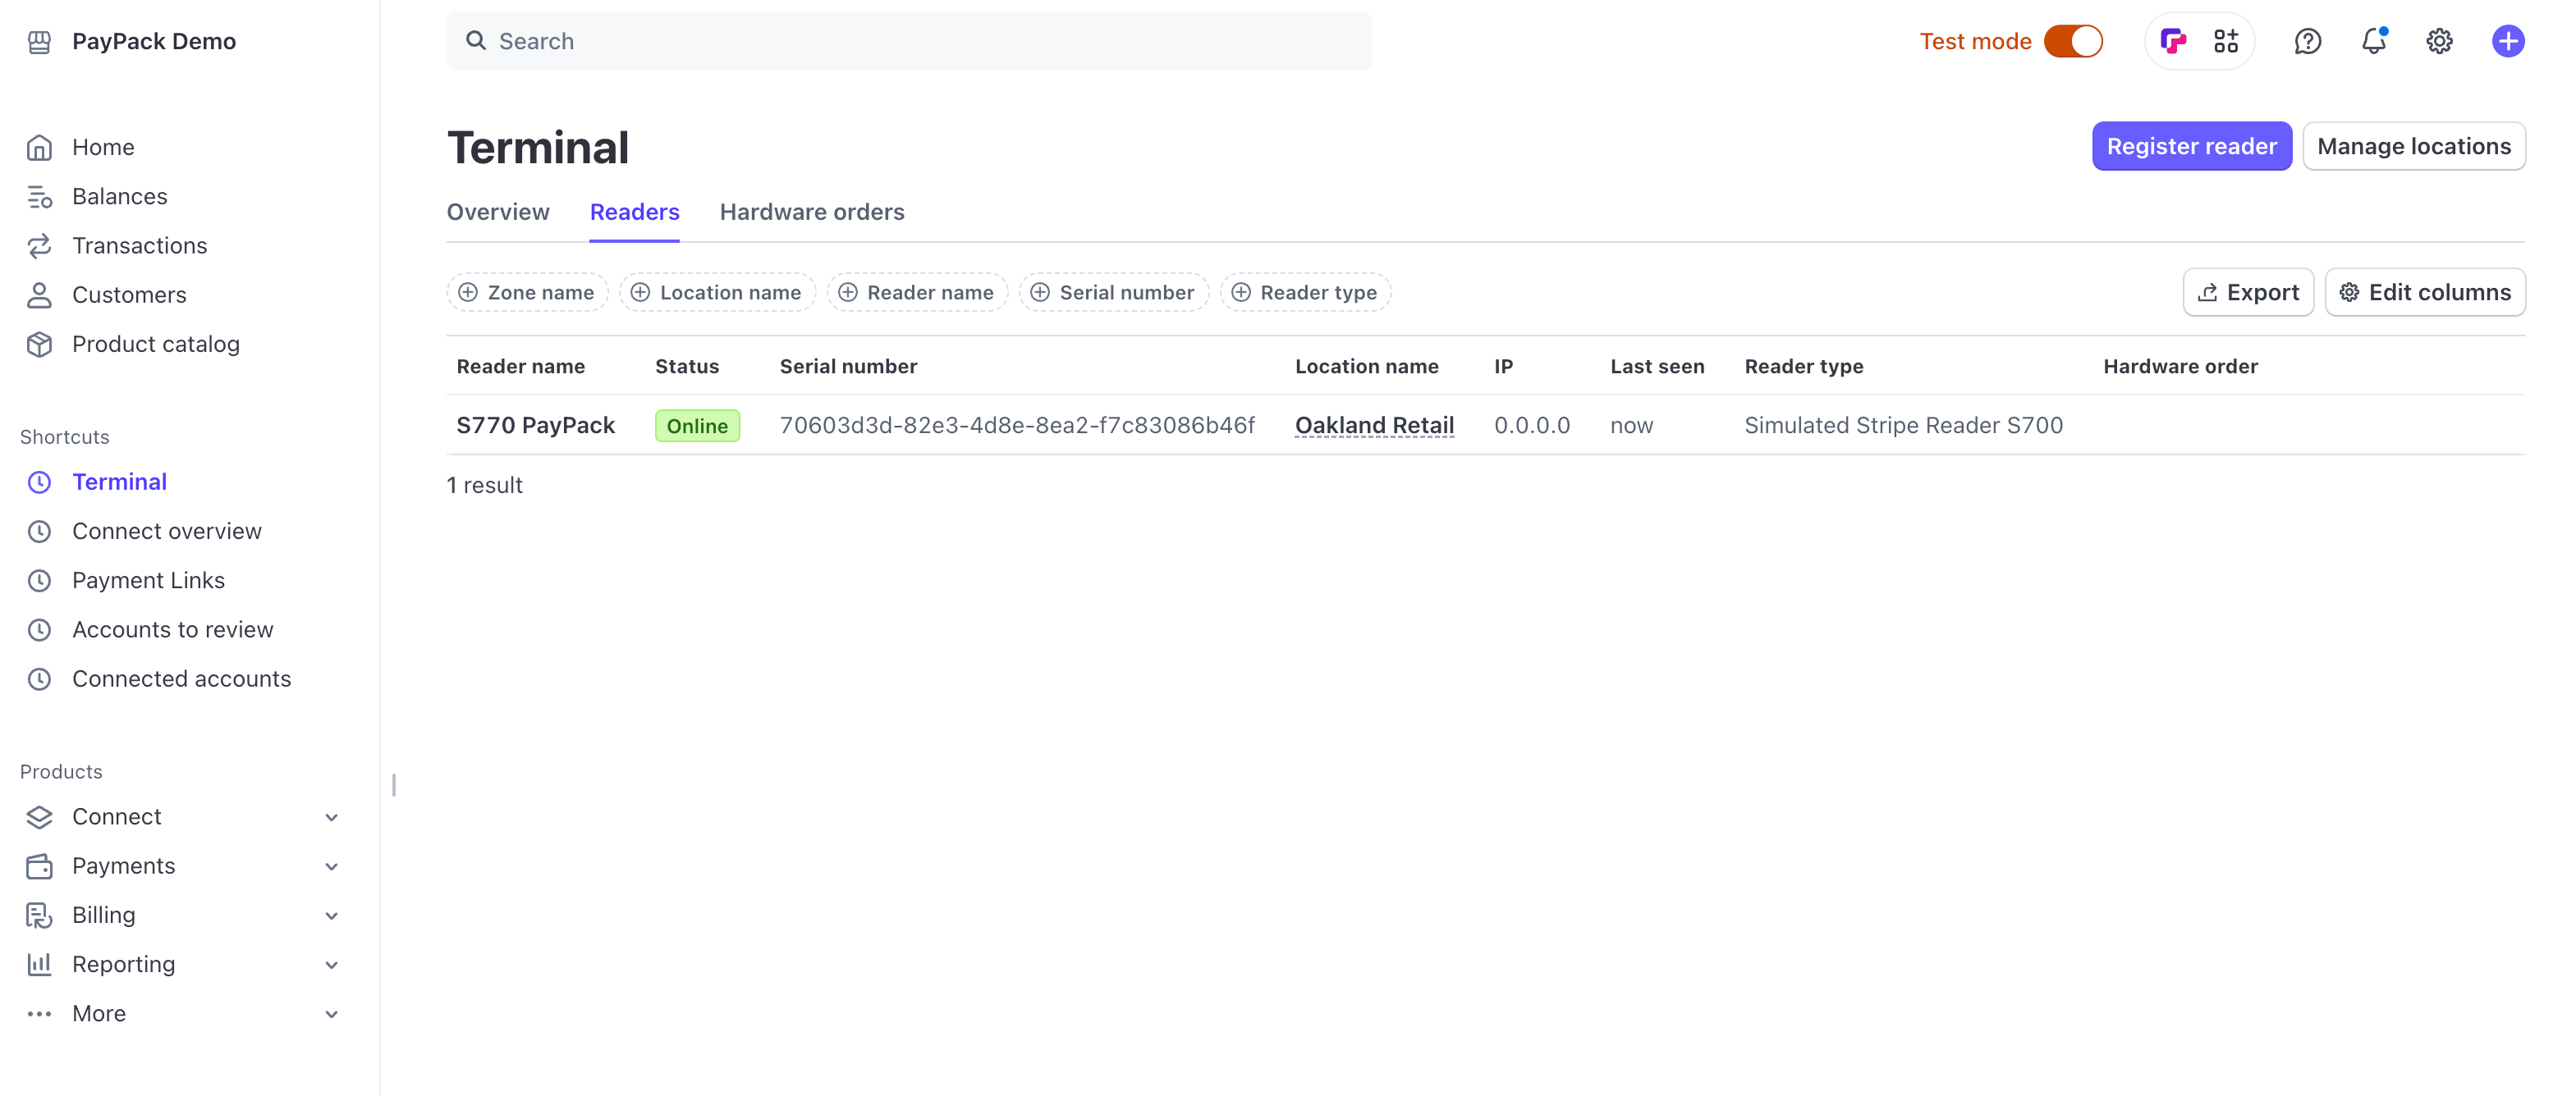
Task: Click the Register reader button
Action: click(2192, 146)
